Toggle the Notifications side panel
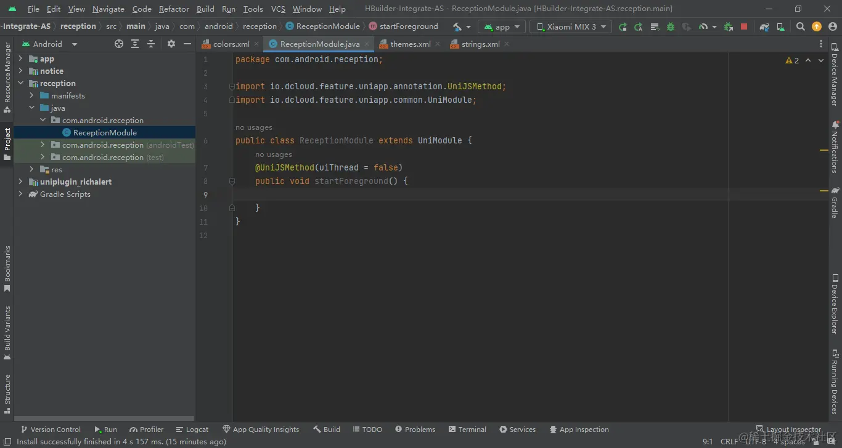 point(835,146)
